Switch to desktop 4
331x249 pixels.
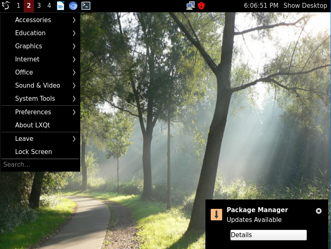(49, 5)
